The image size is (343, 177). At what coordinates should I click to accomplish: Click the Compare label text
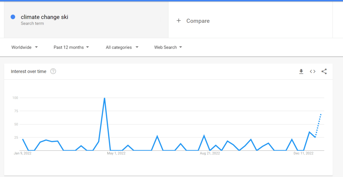198,21
